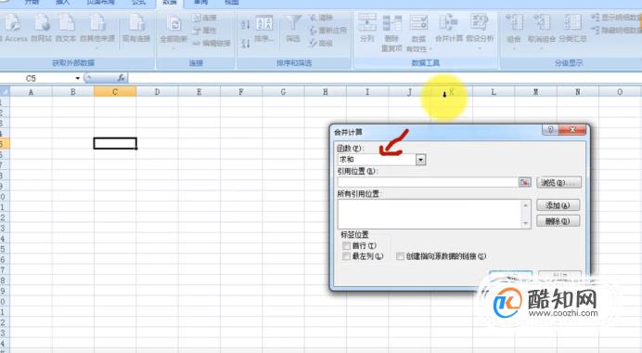
Task: Switch to the Data (数据) ribbon tab
Action: (170, 3)
